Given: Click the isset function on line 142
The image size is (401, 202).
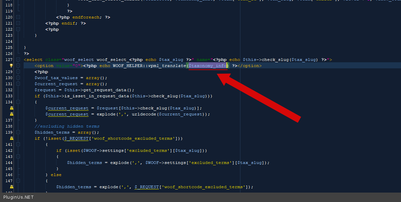Looking at the screenshot, I should (74, 150).
